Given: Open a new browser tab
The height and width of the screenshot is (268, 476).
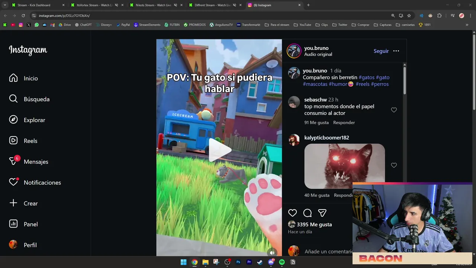Looking at the screenshot, I should [x=308, y=5].
